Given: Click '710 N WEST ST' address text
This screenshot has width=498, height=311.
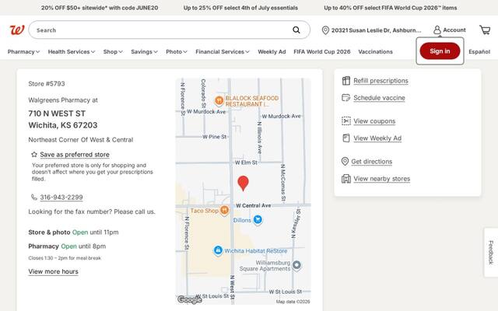Looking at the screenshot, I should point(57,114).
